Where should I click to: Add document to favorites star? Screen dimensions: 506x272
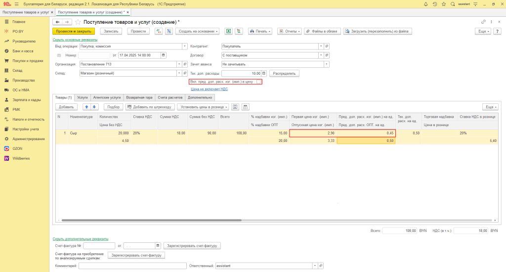[x=78, y=22]
